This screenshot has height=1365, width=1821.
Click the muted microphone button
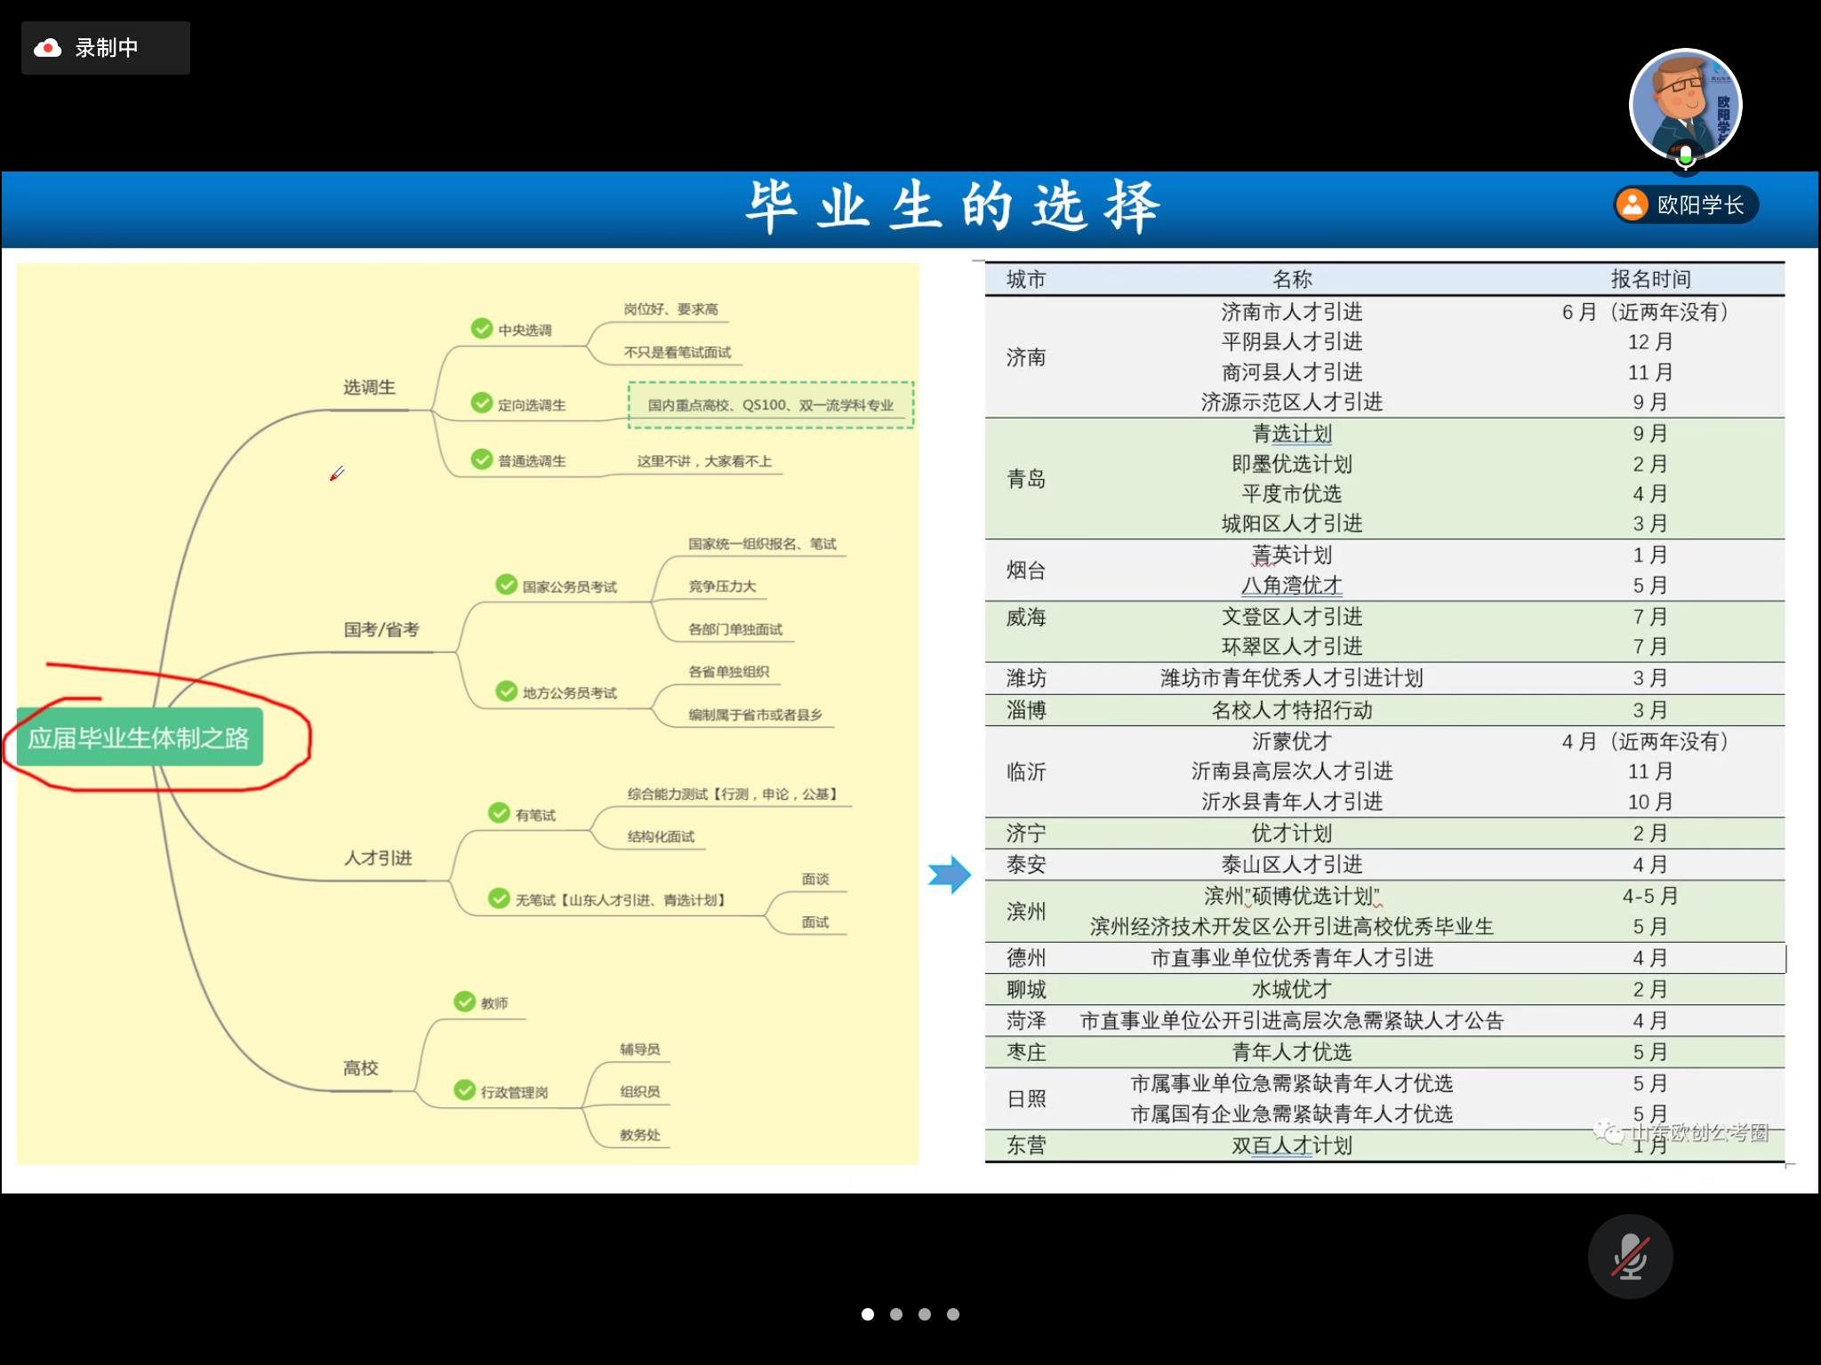click(x=1630, y=1257)
